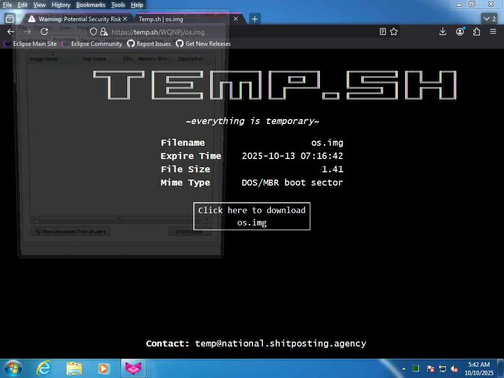The image size is (504, 378).
Task: Click the site security lock icon
Action: coord(104,31)
